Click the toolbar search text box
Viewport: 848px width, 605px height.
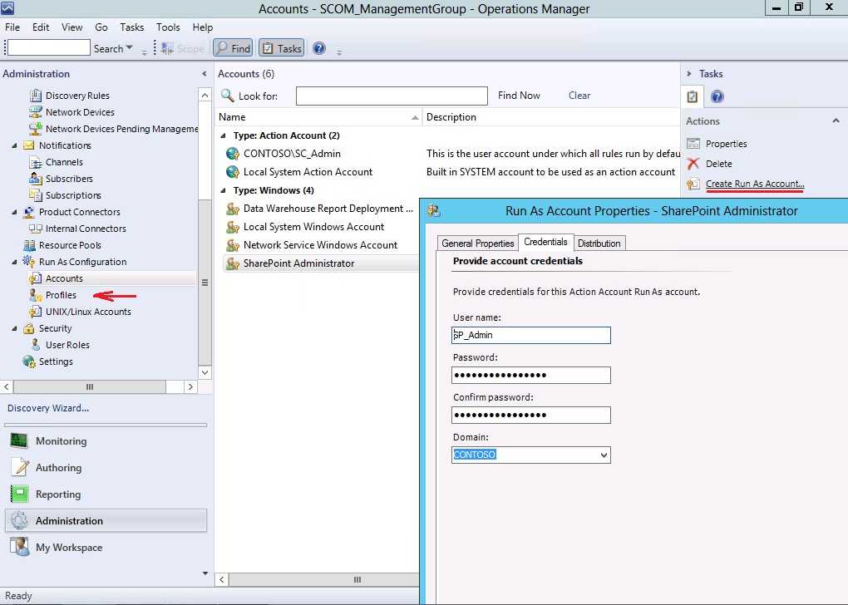49,47
